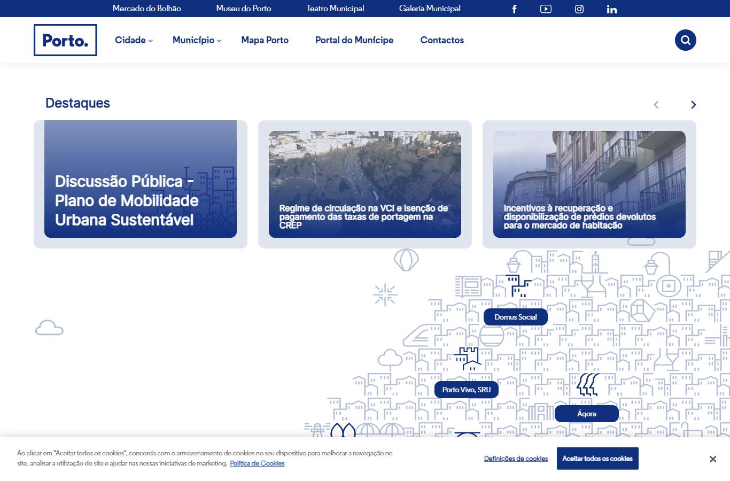Open the Instagram social icon
The height and width of the screenshot is (481, 730).
tap(579, 9)
